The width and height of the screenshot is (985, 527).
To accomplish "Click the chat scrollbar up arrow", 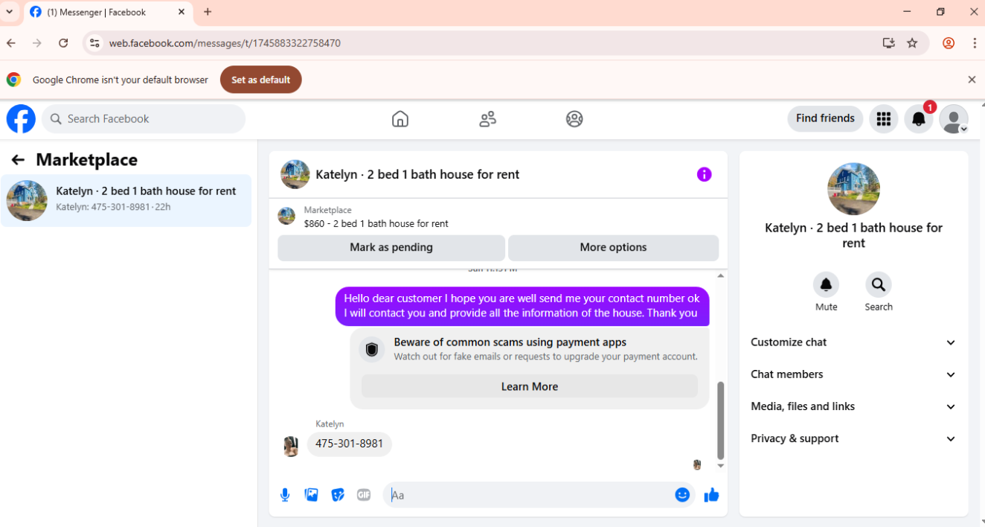I will [720, 276].
